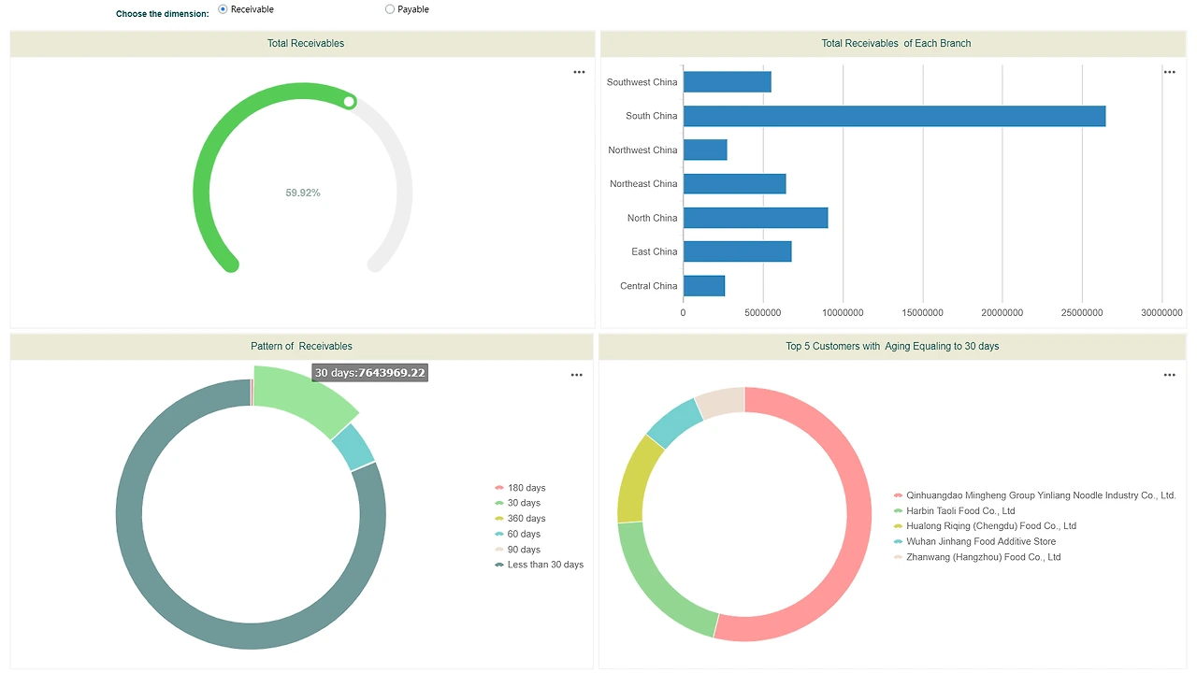The image size is (1197, 673).
Task: Click the green 30 days donut slice
Action: tap(304, 400)
